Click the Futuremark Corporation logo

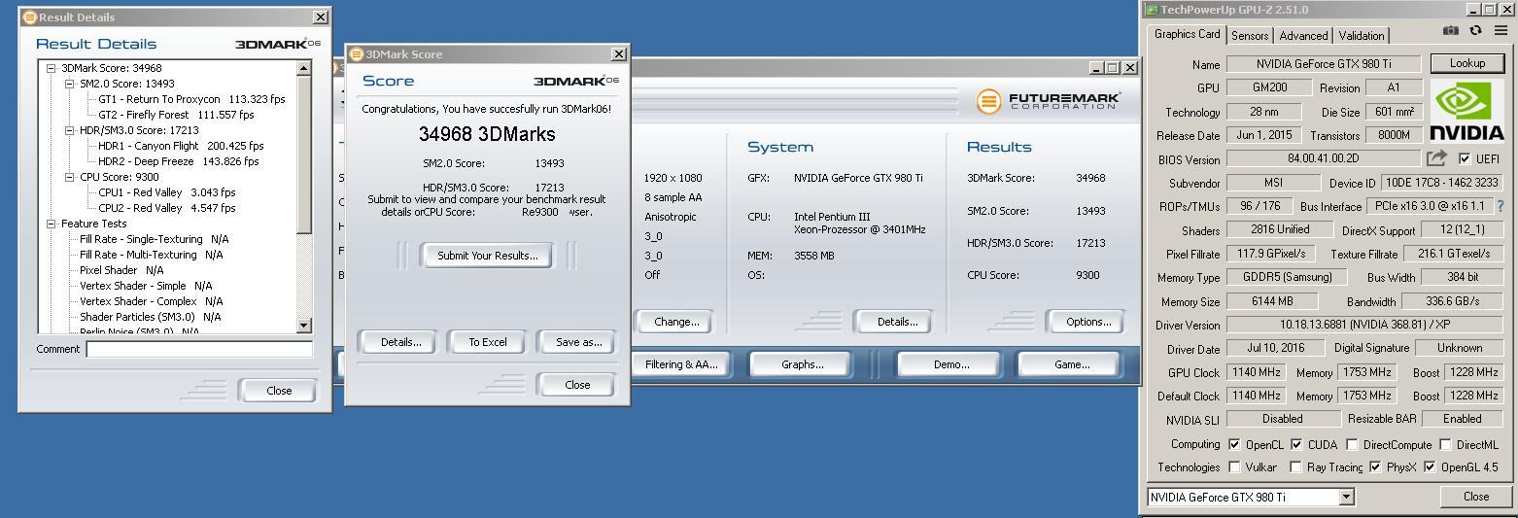(1049, 100)
